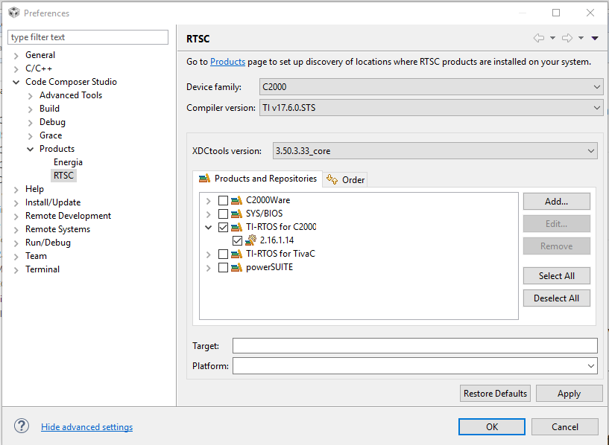Viewport: 609px width, 445px height.
Task: Enable the C2000Ware checkbox
Action: (223, 200)
